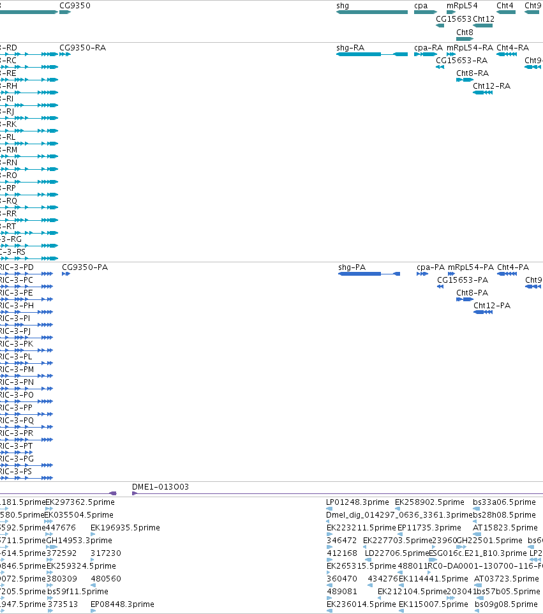Image resolution: width=543 pixels, height=614 pixels.
Task: Select the DME1-013003 feature label
Action: [x=161, y=487]
